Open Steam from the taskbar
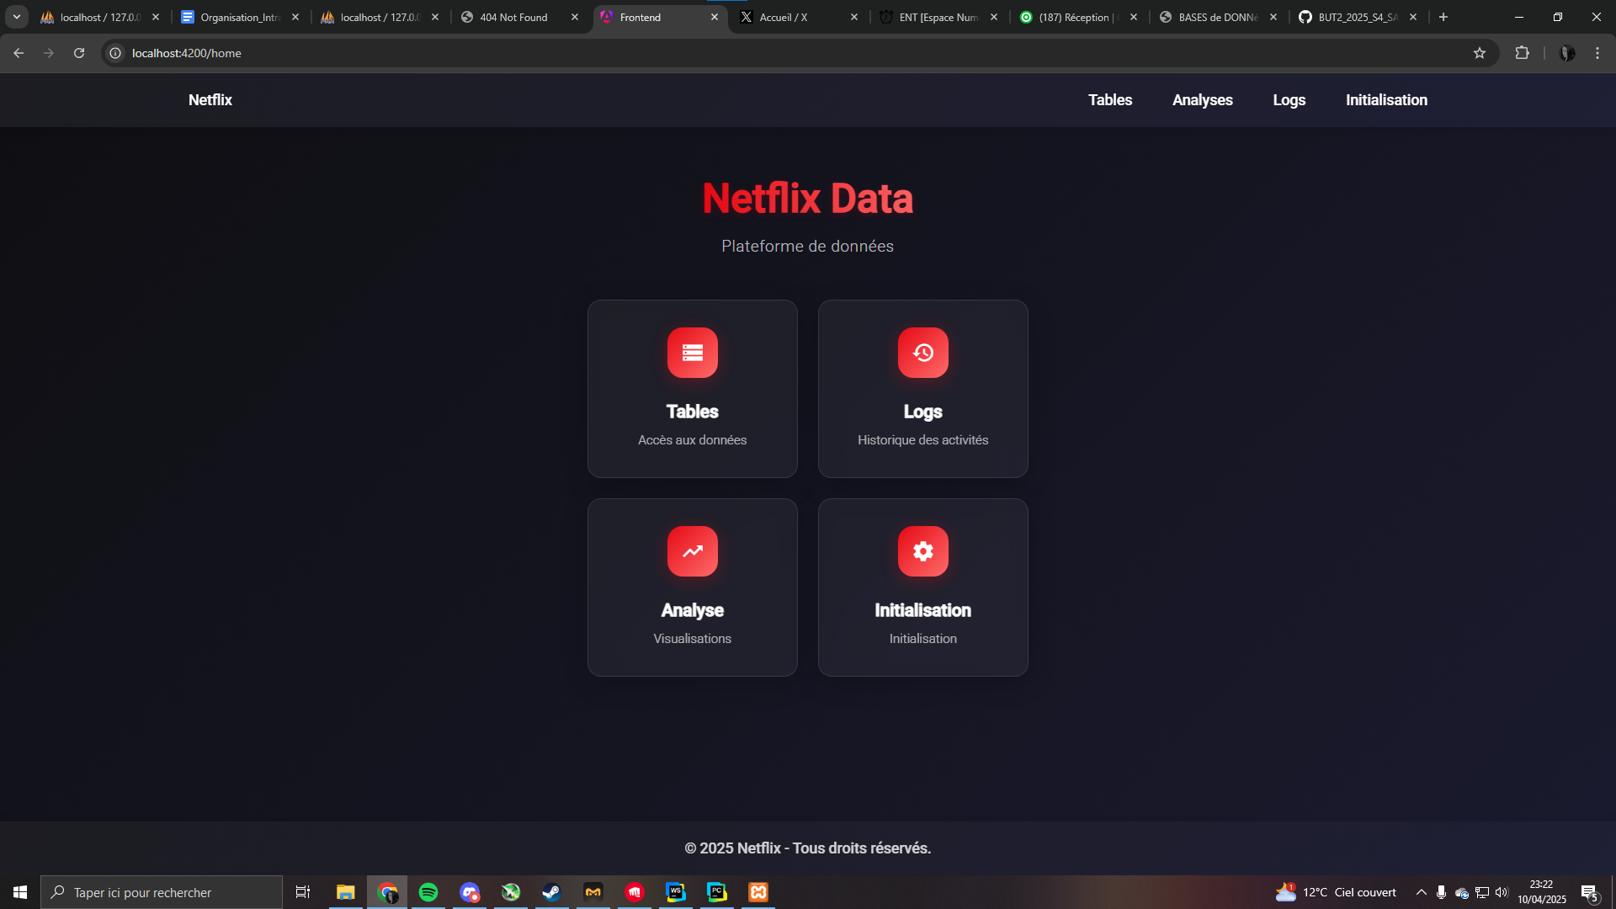Screen dimensions: 1616x909 552,892
